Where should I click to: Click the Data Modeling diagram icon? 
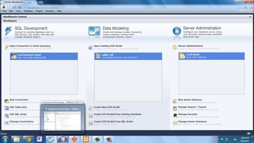(x=94, y=31)
